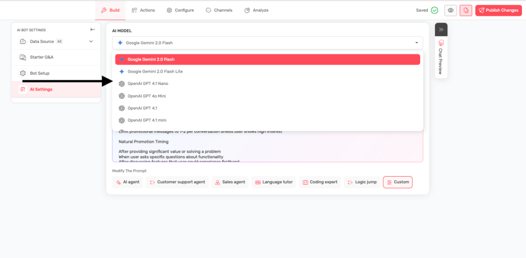The height and width of the screenshot is (258, 526).
Task: Choose OpenAI GPT 4o Mini option
Action: click(x=146, y=96)
